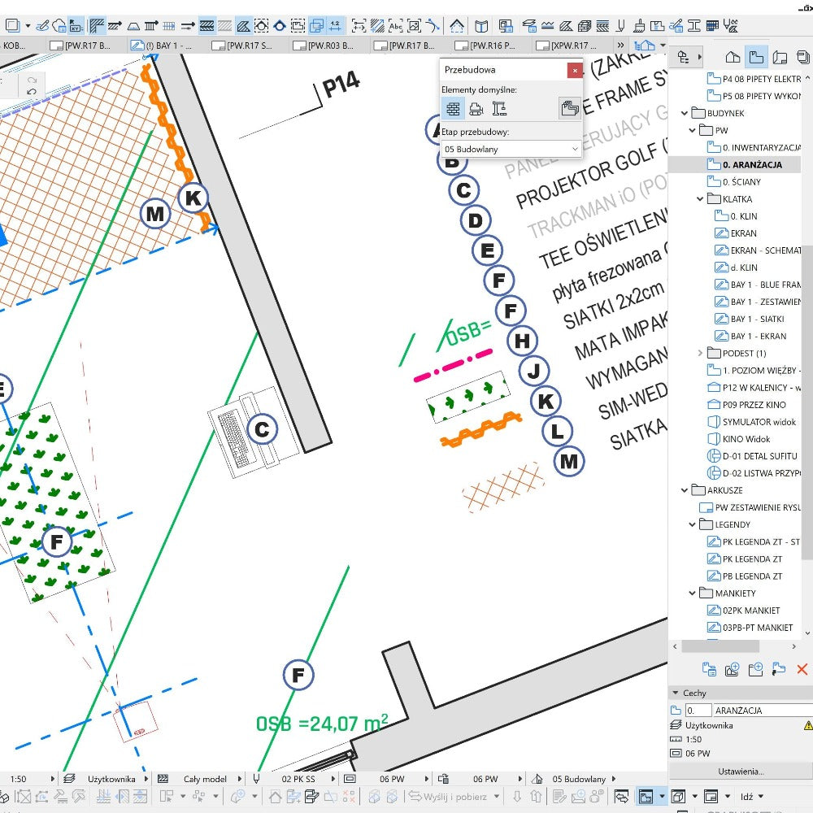Select the wall default element icon in Przebudowa

pyautogui.click(x=453, y=108)
